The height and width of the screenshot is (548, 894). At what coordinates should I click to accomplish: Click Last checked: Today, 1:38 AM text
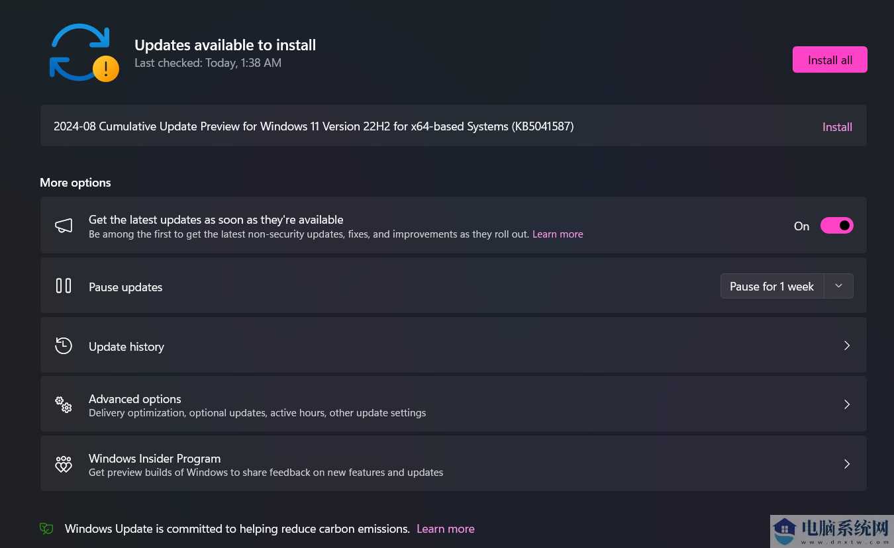click(x=208, y=63)
